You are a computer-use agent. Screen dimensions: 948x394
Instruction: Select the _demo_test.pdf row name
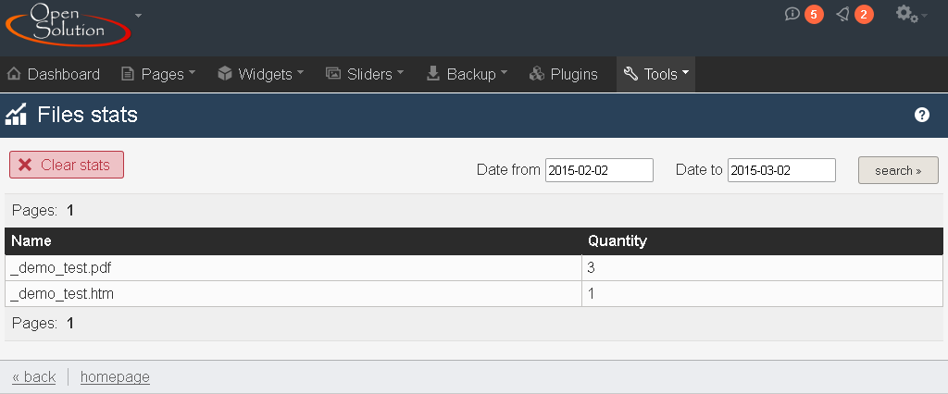(x=61, y=267)
